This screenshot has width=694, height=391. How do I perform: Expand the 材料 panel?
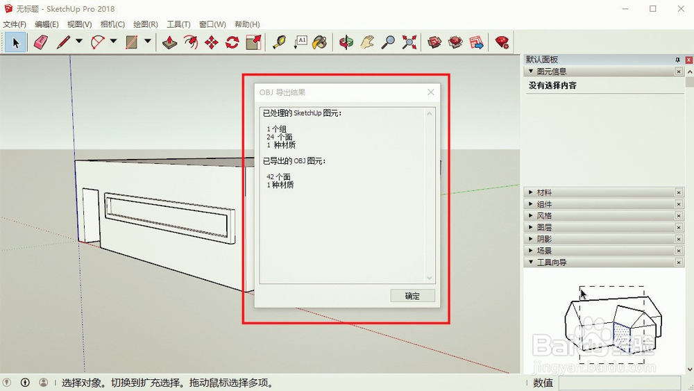pyautogui.click(x=531, y=192)
